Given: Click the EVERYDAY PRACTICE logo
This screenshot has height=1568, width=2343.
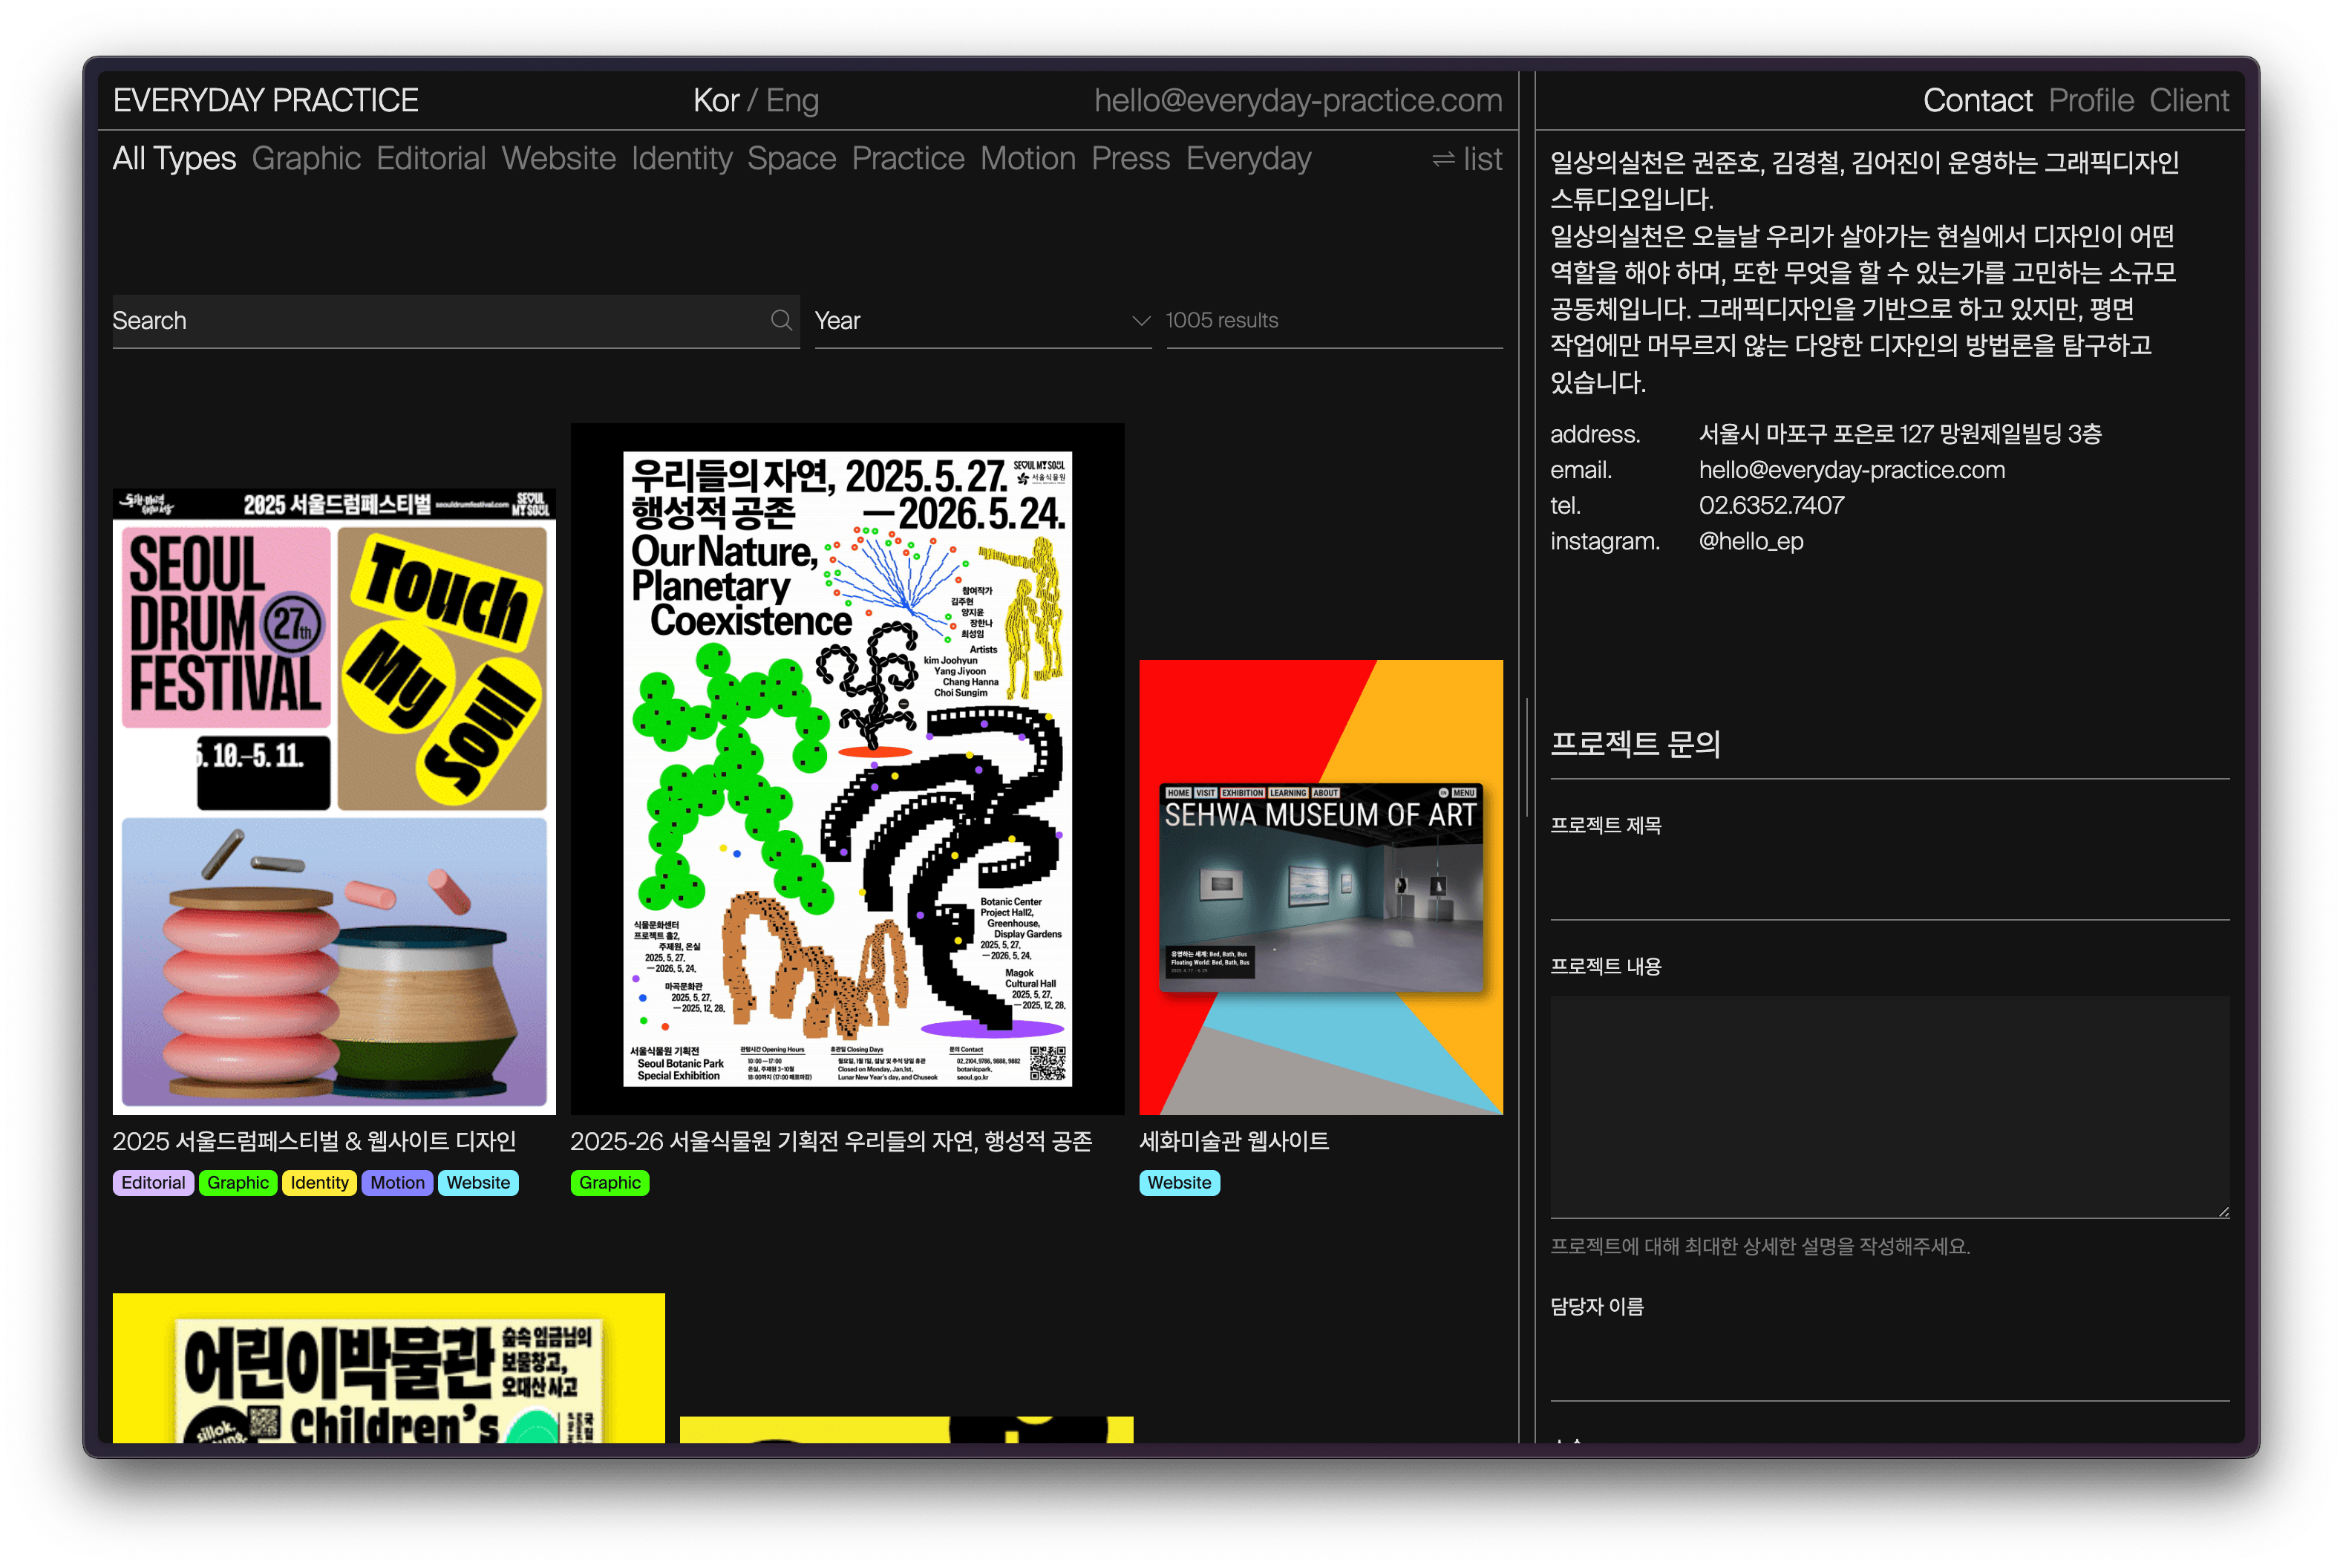Looking at the screenshot, I should point(265,100).
